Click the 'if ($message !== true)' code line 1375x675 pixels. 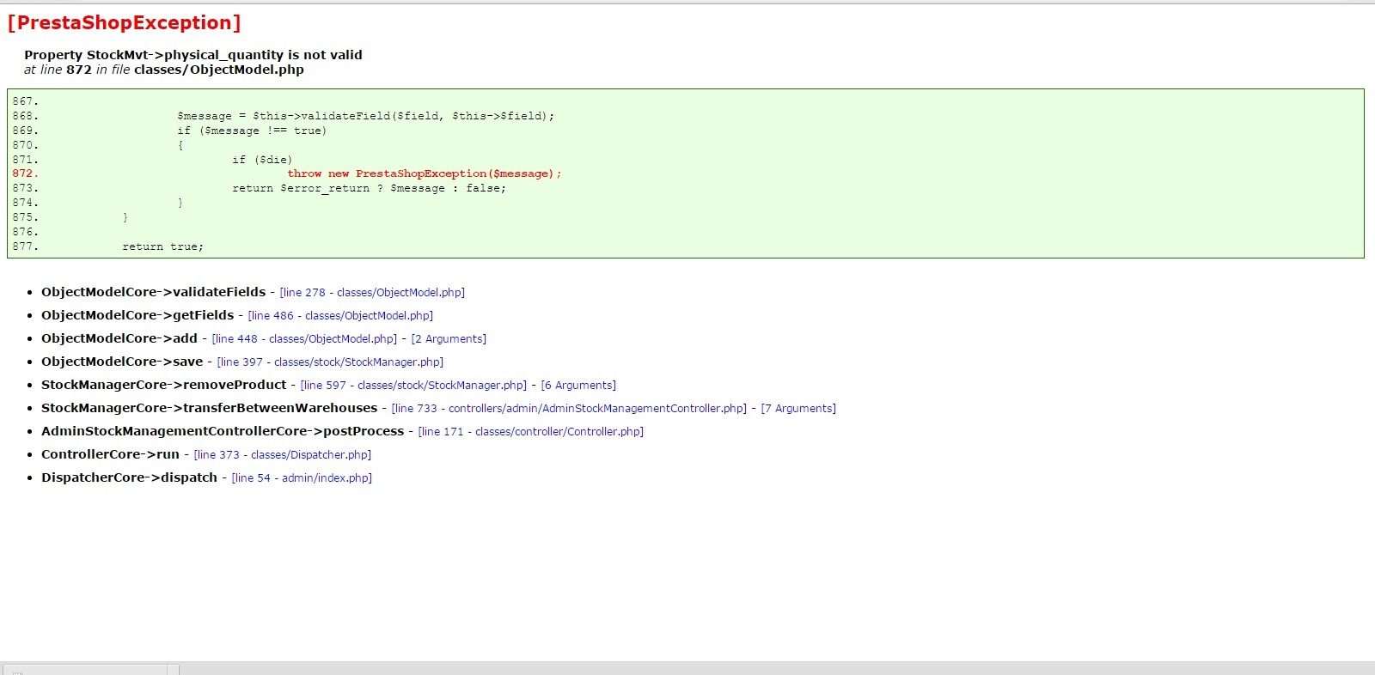pyautogui.click(x=252, y=131)
